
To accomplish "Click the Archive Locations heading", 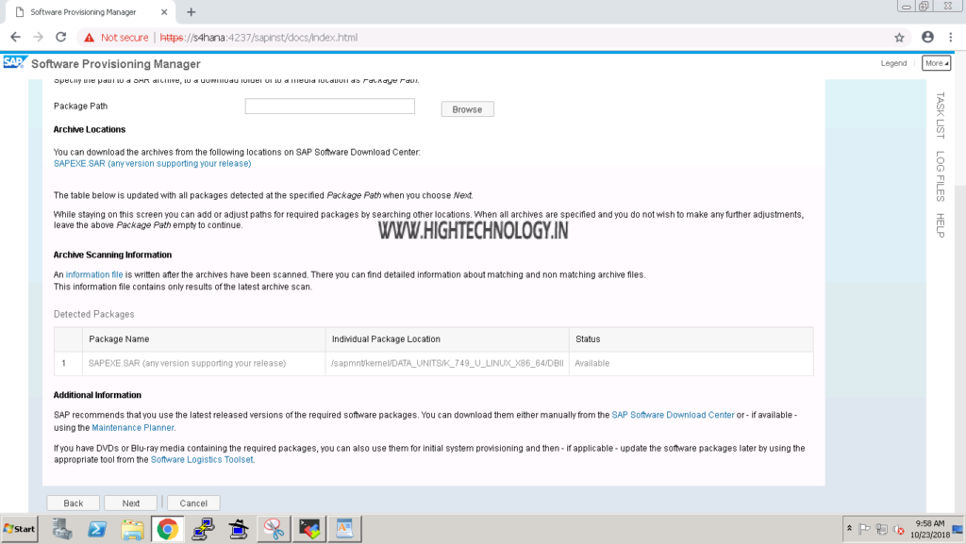I will (x=90, y=129).
